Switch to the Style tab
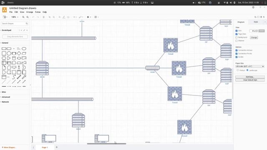This screenshot has height=150, width=267. pyautogui.click(x=256, y=22)
